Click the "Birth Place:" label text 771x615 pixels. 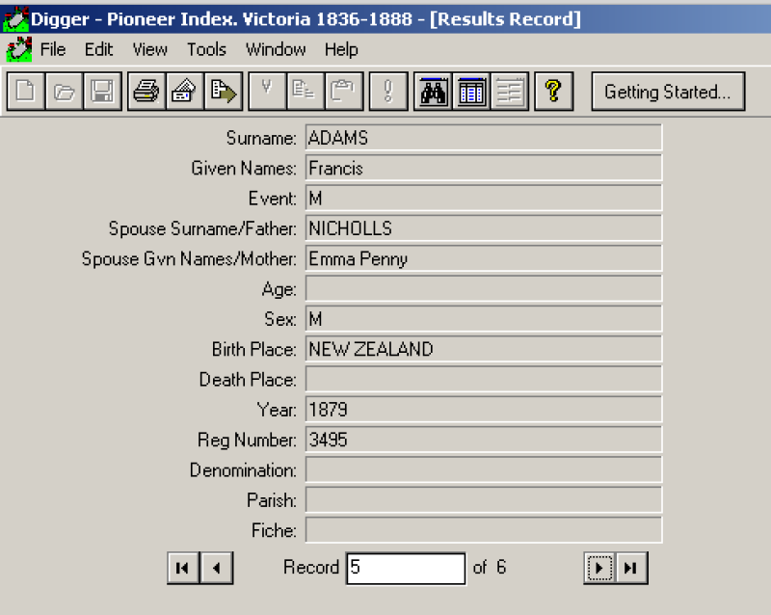click(254, 349)
